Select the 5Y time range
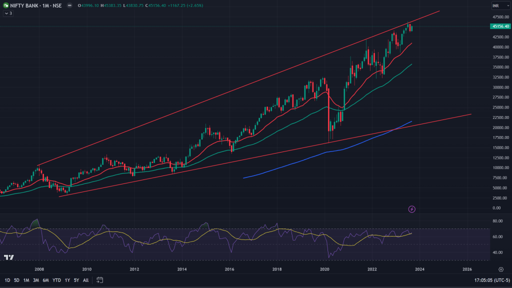 (x=76, y=280)
